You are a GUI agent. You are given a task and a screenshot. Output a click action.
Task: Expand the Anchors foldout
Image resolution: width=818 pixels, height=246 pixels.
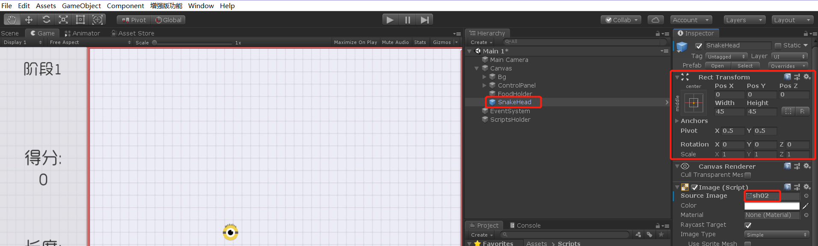click(677, 121)
